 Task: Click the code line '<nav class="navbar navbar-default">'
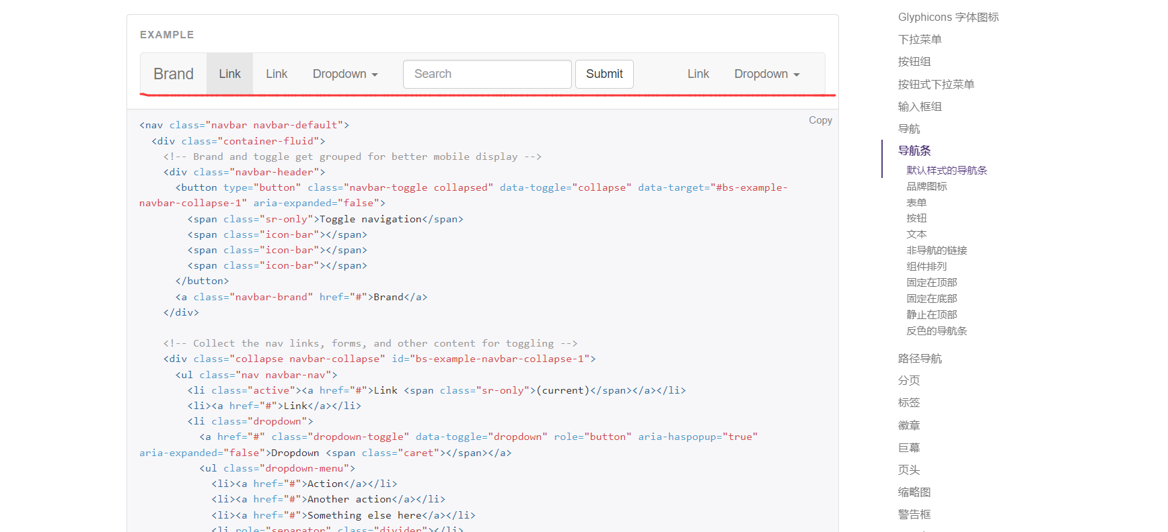click(x=244, y=126)
